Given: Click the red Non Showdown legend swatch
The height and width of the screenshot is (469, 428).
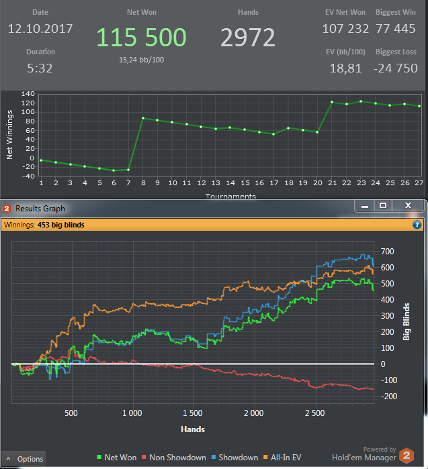Looking at the screenshot, I should pos(144,458).
